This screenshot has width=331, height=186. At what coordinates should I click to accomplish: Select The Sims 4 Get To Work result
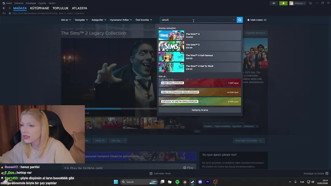[x=200, y=67]
